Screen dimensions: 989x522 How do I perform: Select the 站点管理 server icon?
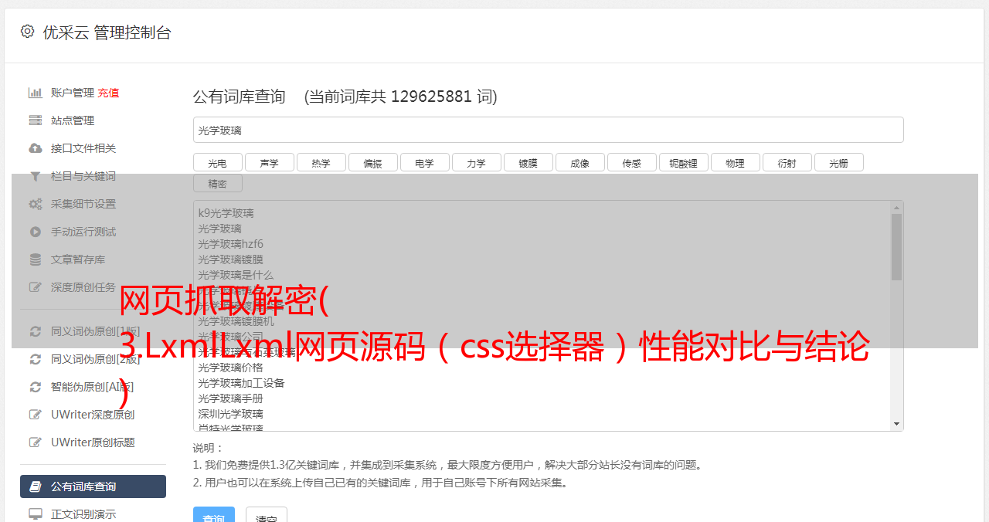36,120
